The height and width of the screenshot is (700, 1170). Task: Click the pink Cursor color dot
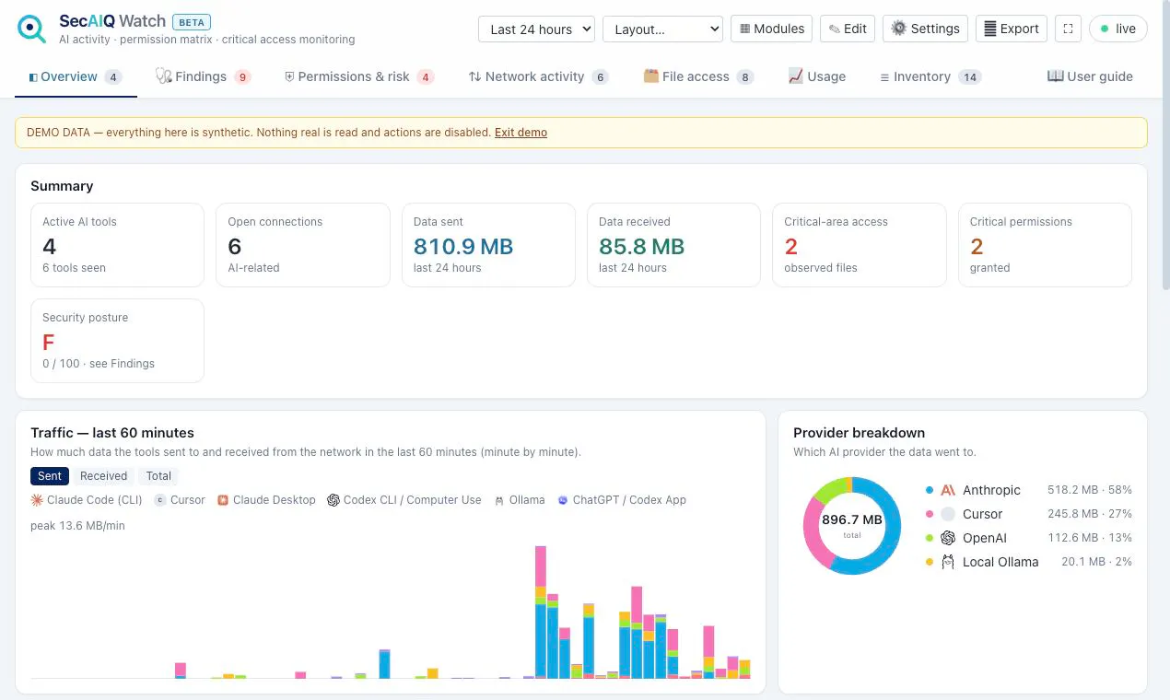pos(930,514)
